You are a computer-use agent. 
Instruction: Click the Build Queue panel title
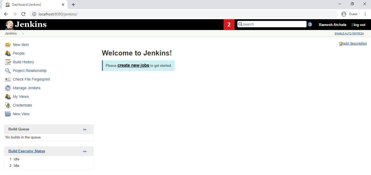(19, 129)
